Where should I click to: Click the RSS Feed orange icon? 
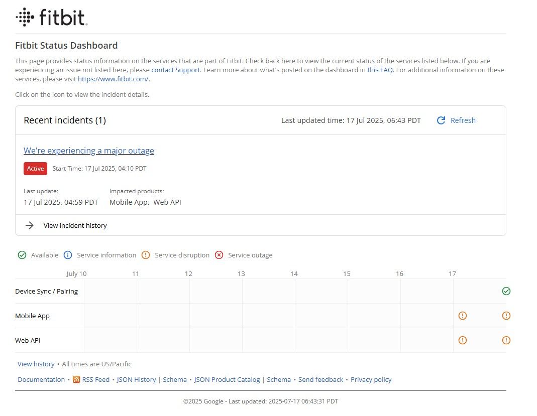click(x=76, y=380)
